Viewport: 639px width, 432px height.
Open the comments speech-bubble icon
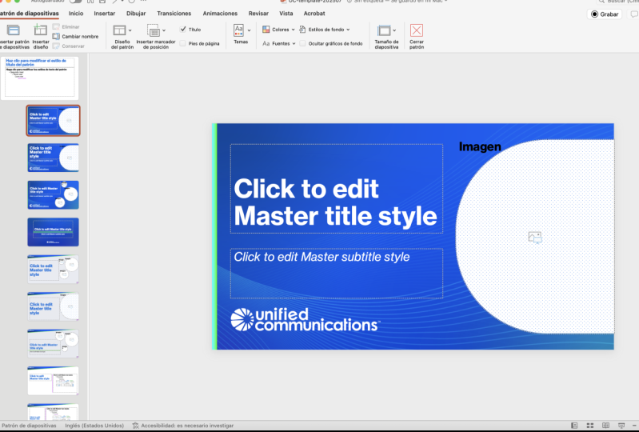pos(633,14)
